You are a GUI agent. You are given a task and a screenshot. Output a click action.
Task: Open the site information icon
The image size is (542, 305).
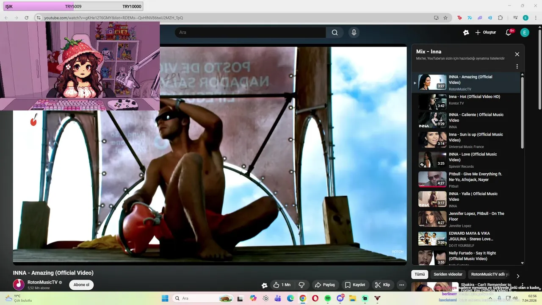click(38, 18)
